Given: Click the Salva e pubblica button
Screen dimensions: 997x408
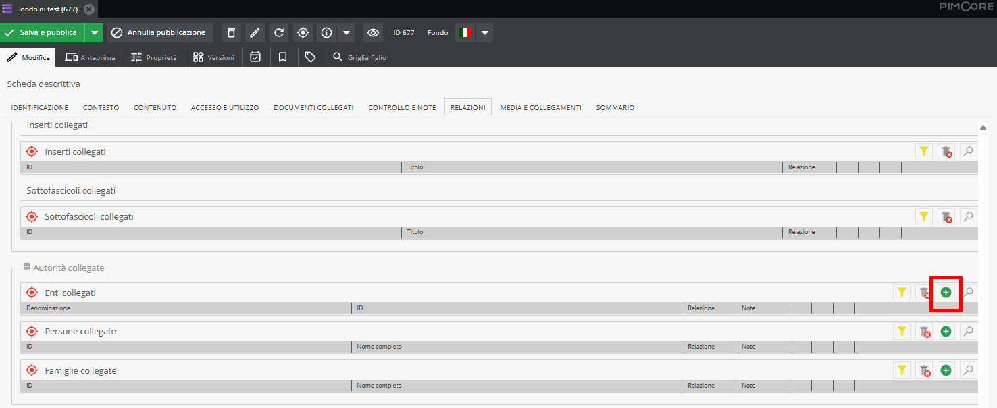Looking at the screenshot, I should [43, 32].
